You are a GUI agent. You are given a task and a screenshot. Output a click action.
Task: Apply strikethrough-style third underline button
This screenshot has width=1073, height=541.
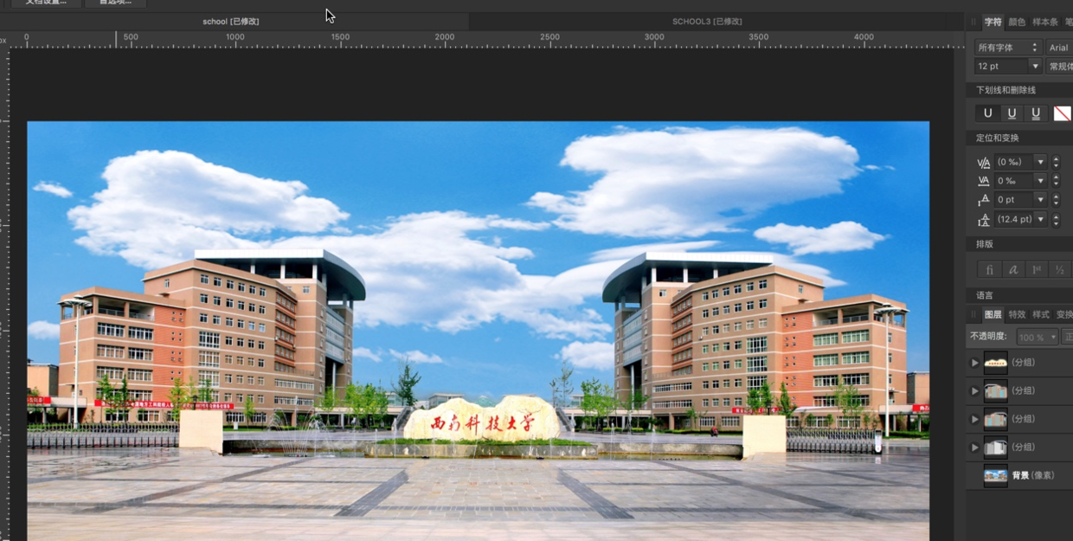[1036, 113]
